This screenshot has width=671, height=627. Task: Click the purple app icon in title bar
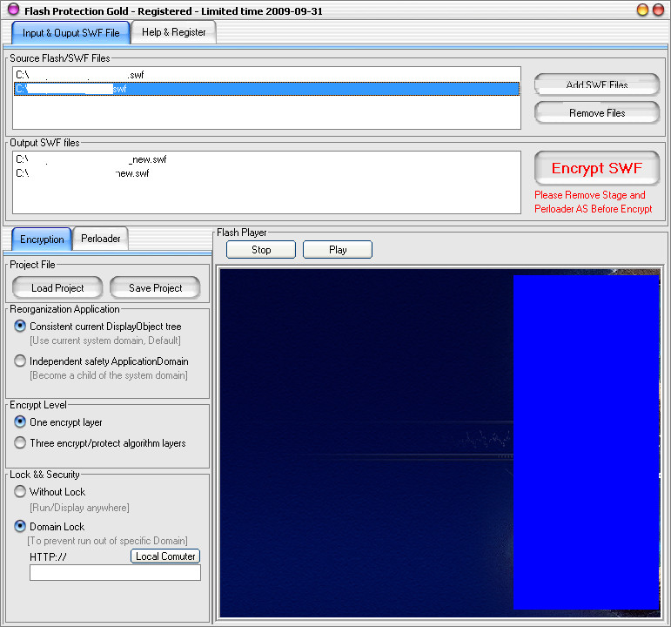(14, 9)
